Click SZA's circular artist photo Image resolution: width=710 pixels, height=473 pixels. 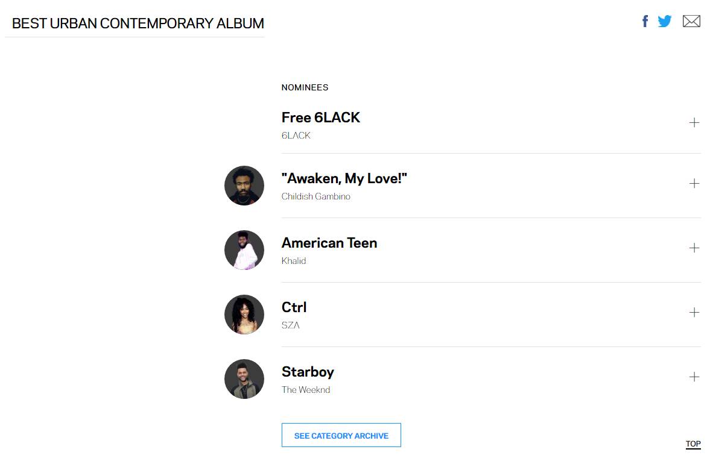pos(244,315)
